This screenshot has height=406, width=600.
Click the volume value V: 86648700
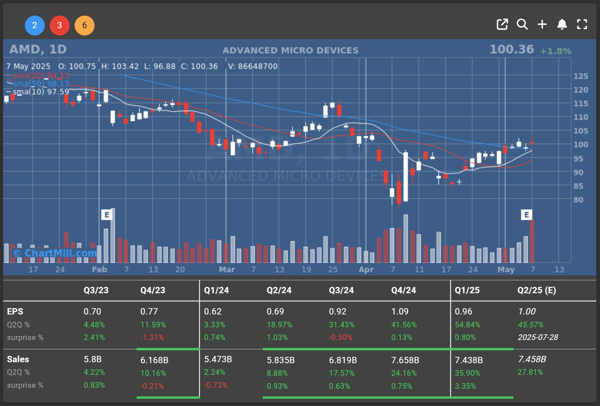[253, 66]
